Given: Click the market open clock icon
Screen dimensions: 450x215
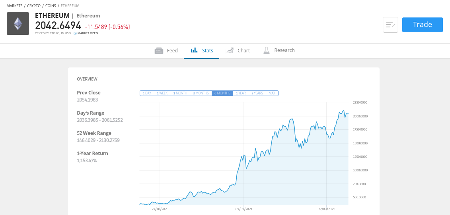Looking at the screenshot, I should [x=75, y=33].
